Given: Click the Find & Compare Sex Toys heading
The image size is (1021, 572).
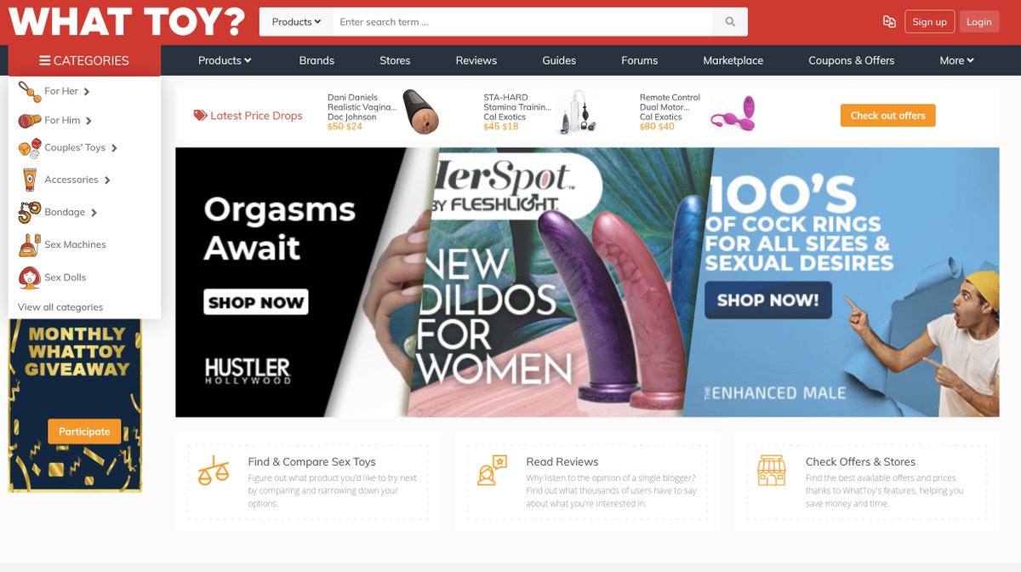Looking at the screenshot, I should (x=311, y=462).
